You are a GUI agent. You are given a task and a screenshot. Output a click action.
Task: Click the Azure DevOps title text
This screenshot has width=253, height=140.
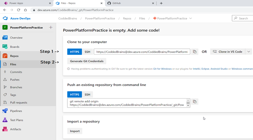(20, 18)
